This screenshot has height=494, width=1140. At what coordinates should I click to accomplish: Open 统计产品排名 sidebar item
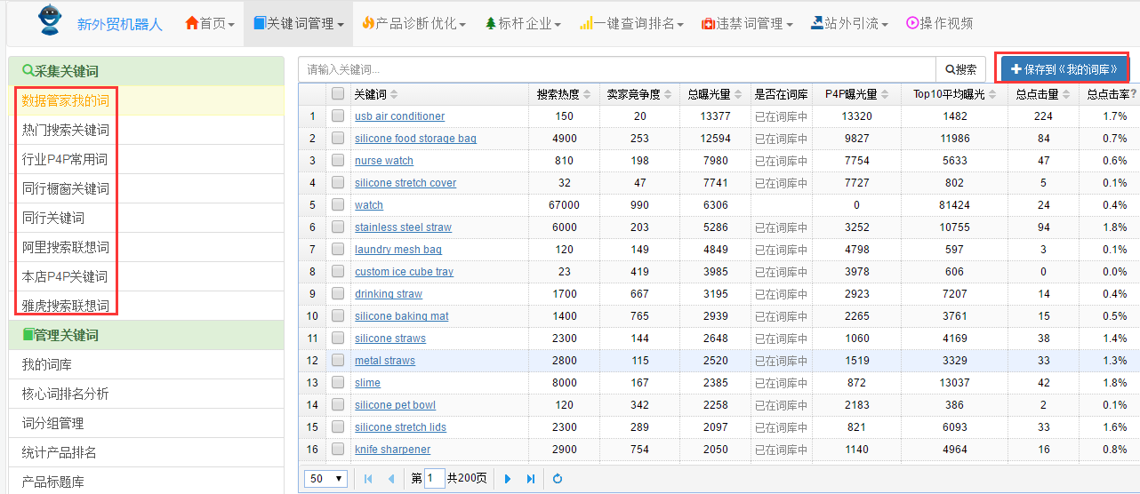point(147,453)
